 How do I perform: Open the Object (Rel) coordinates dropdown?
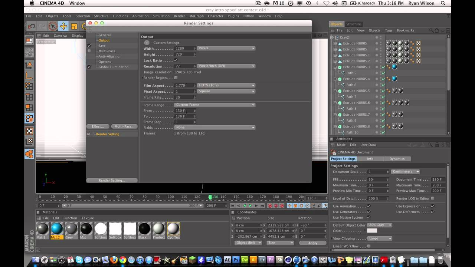click(248, 243)
